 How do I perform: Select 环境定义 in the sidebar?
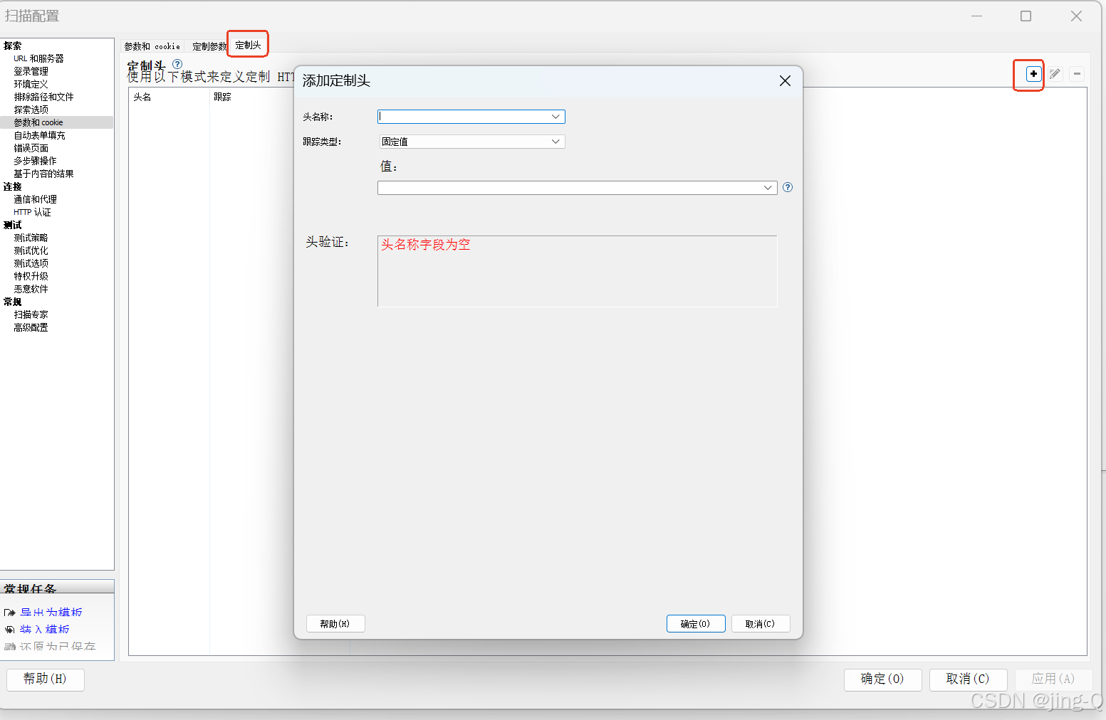31,84
